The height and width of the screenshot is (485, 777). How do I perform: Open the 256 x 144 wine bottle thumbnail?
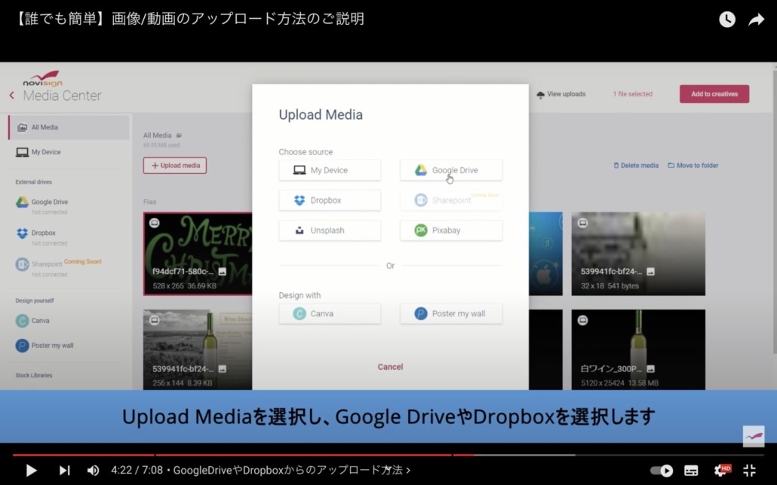click(x=198, y=350)
